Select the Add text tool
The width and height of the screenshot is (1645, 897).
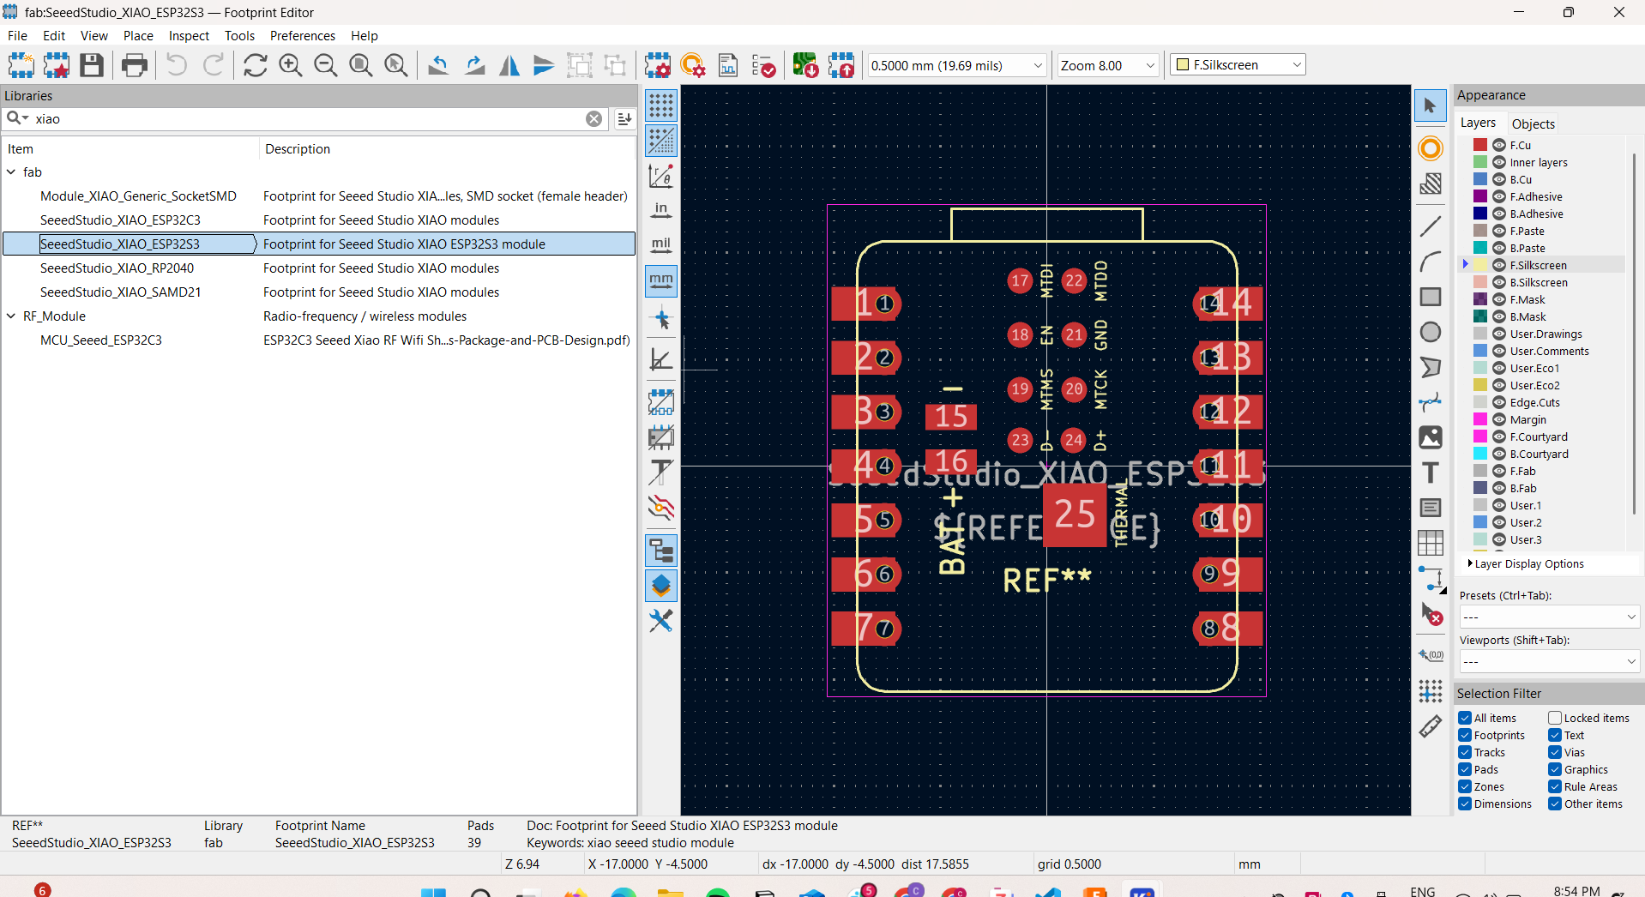[1431, 473]
